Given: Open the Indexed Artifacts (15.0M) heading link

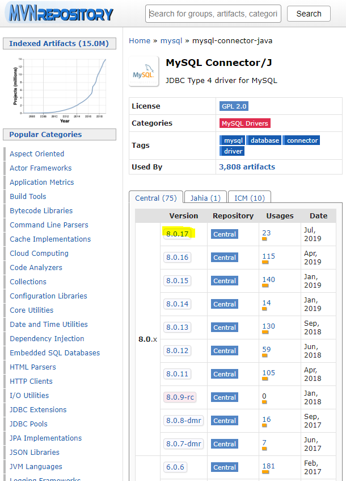Looking at the screenshot, I should [x=59, y=44].
